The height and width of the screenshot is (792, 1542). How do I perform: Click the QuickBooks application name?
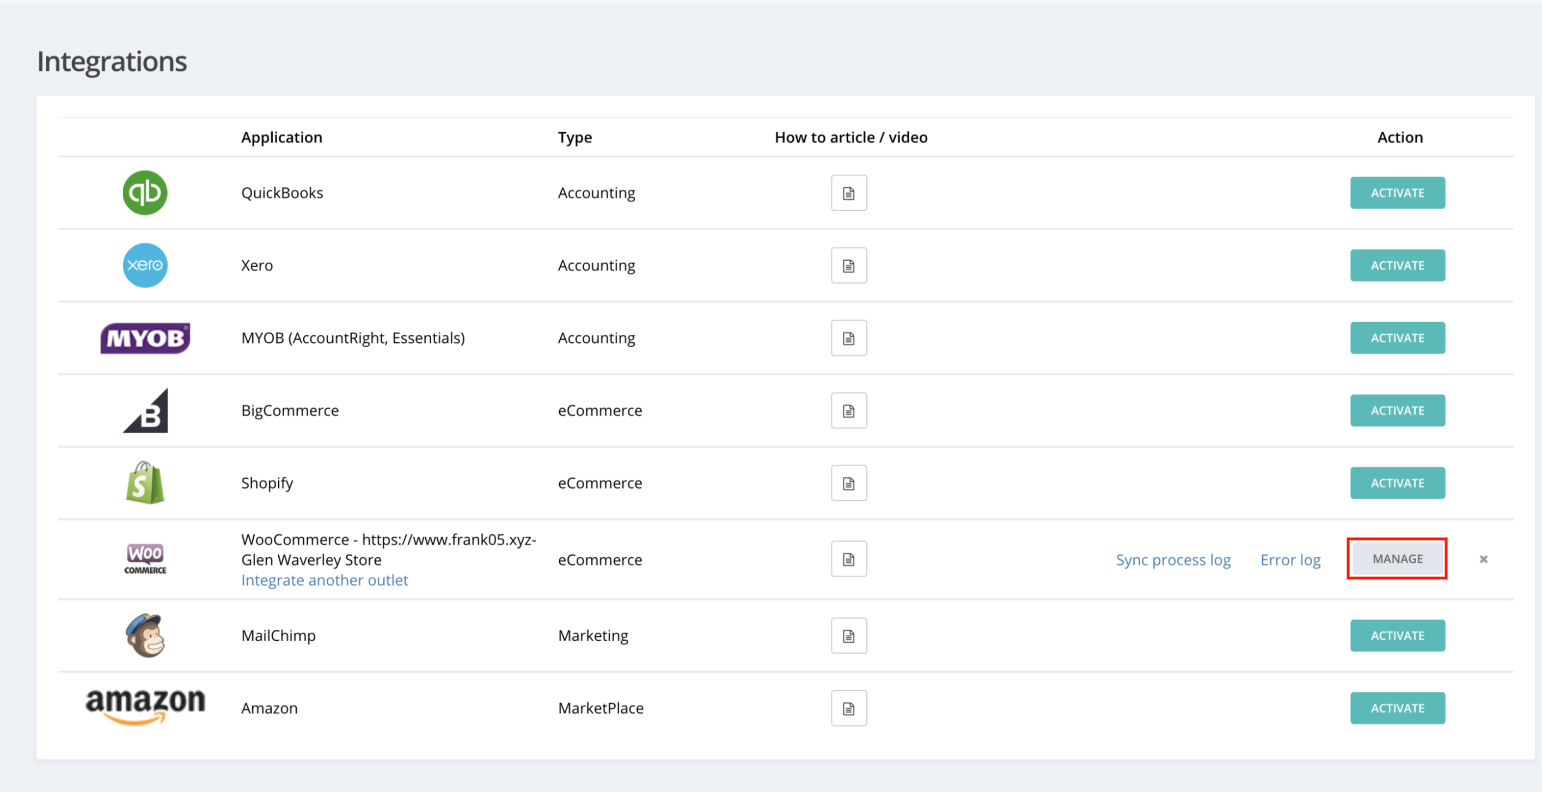click(x=282, y=193)
